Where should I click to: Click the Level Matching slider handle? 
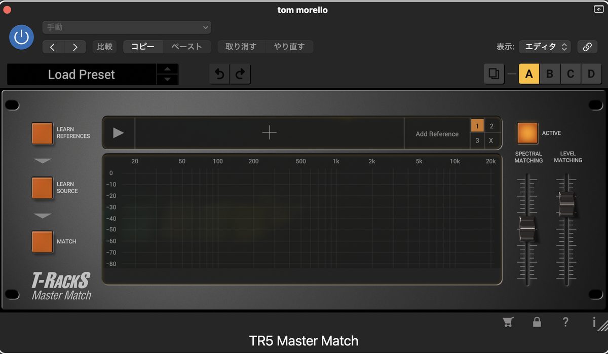pyautogui.click(x=566, y=203)
